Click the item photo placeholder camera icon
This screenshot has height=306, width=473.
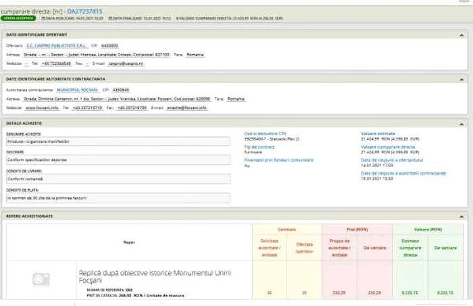pos(41,279)
